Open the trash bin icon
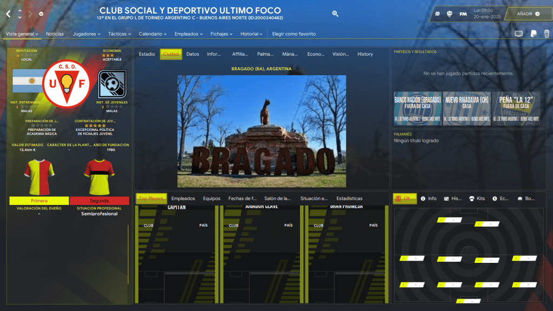The image size is (553, 311). [545, 34]
